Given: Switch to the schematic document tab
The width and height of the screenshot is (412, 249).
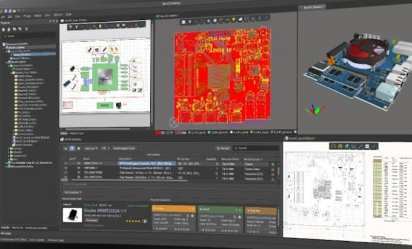Looking at the screenshot, I should 74,20.
